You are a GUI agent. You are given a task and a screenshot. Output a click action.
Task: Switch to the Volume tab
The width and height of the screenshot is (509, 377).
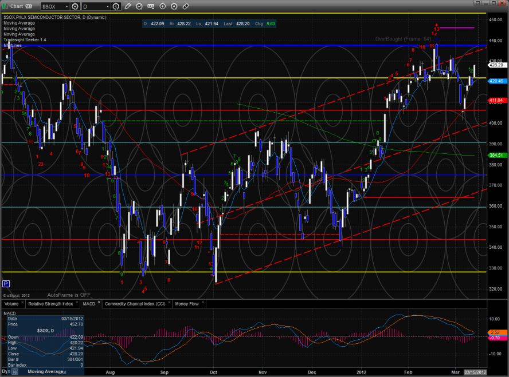(x=10, y=304)
